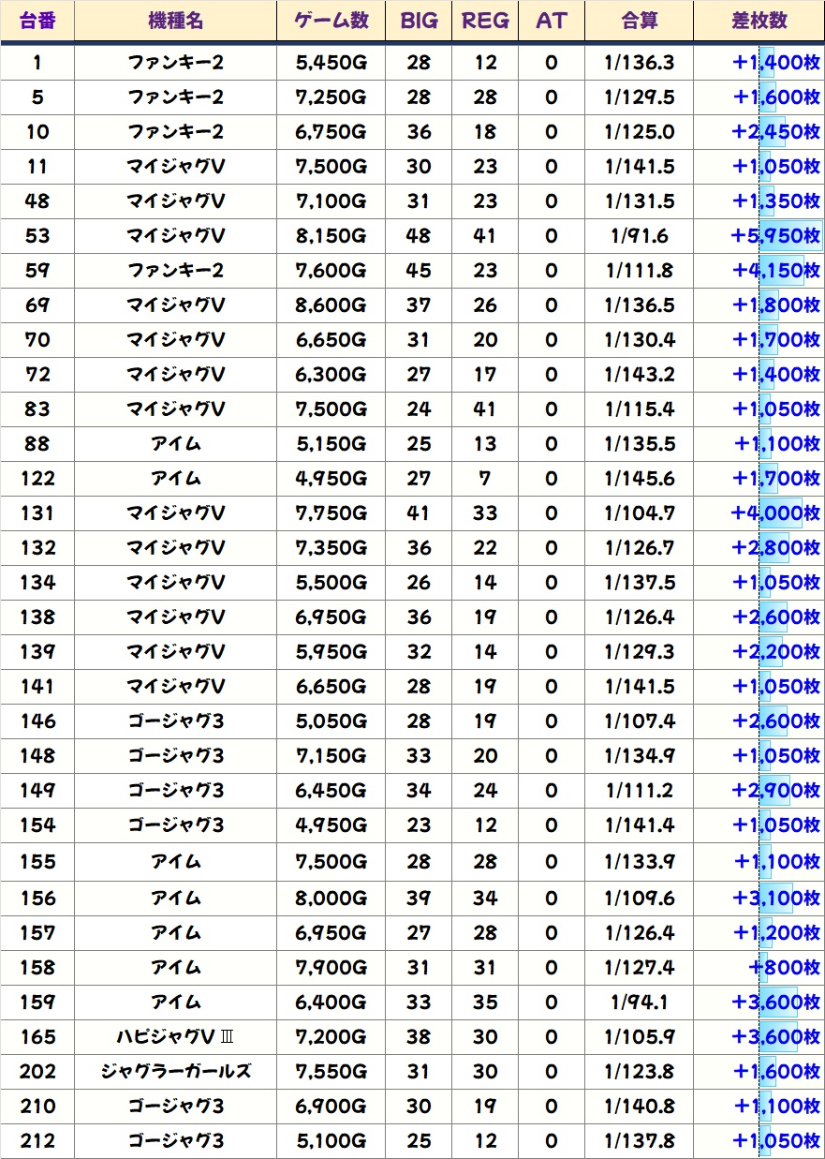This screenshot has width=825, height=1159.
Task: Select machine number 53 cell
Action: 37,236
